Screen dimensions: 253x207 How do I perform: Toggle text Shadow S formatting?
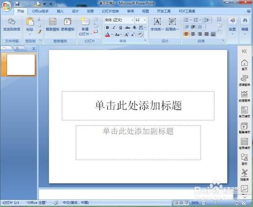tap(135, 27)
